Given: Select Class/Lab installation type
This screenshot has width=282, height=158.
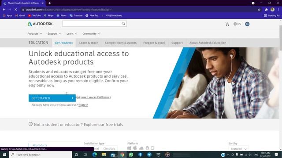Looking at the screenshot, I should tap(109, 148).
